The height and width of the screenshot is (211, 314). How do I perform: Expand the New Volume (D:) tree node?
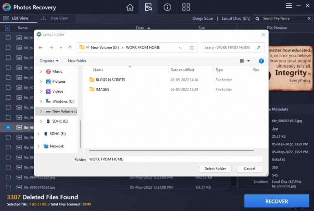point(41,111)
